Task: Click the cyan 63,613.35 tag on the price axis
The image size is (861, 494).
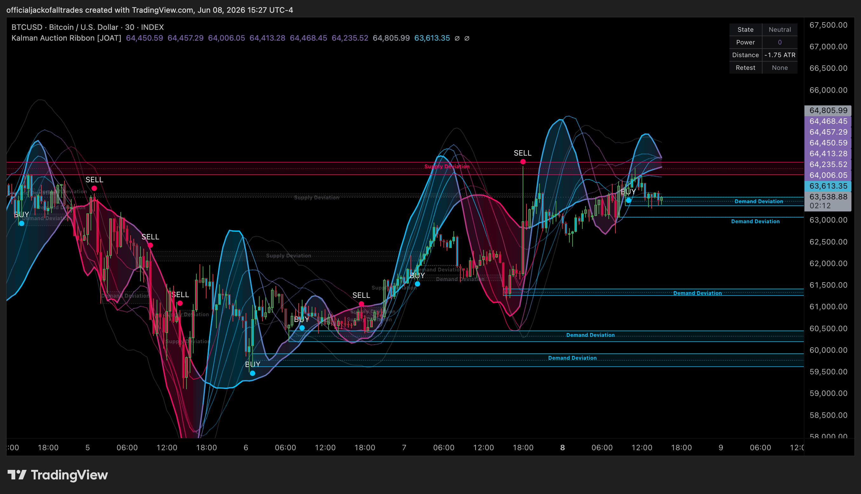Action: pyautogui.click(x=828, y=186)
